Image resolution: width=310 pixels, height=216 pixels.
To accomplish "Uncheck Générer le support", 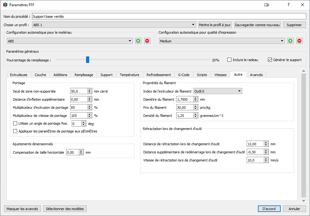I will click(270, 60).
